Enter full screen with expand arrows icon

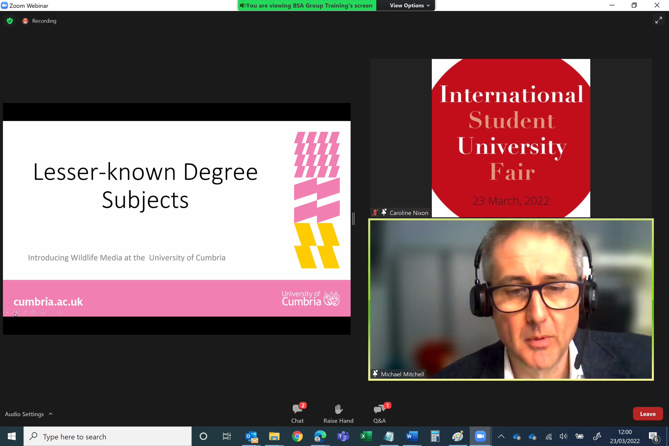[x=659, y=20]
